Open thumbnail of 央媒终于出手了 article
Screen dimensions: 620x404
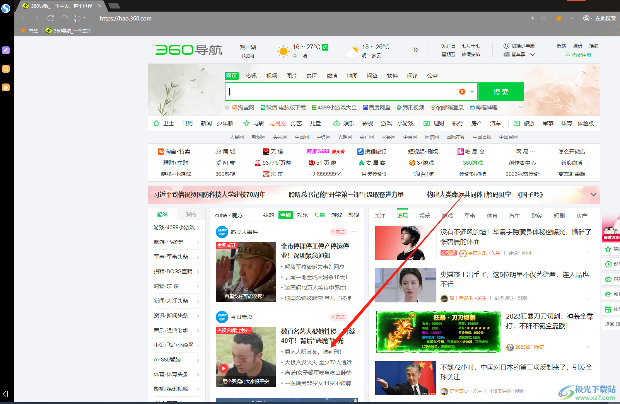click(x=405, y=285)
